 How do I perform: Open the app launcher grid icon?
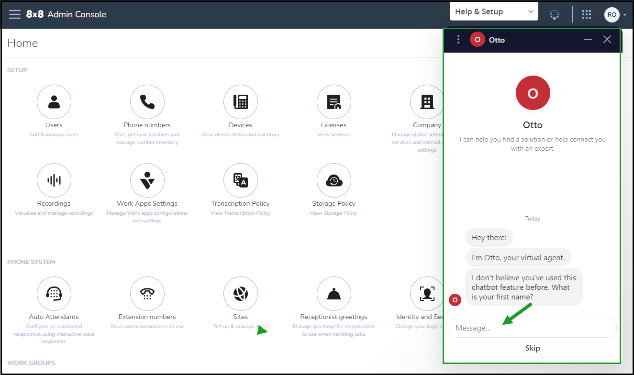(587, 14)
